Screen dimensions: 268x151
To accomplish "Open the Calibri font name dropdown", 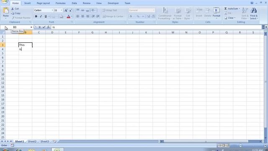I will point(52,10).
